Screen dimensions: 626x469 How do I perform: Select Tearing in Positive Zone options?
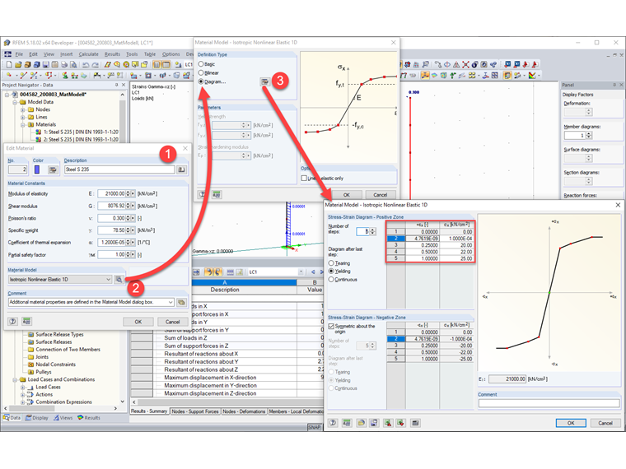tap(331, 263)
